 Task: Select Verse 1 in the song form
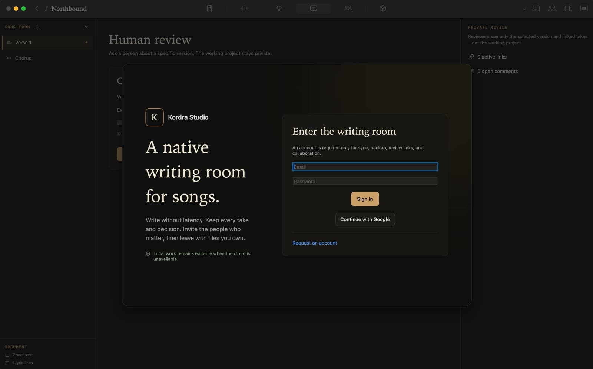pos(47,43)
